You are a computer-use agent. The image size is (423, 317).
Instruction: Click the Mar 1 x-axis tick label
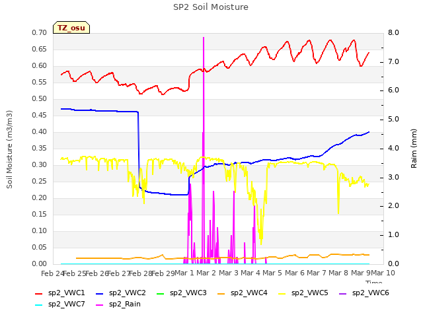pos(184,273)
